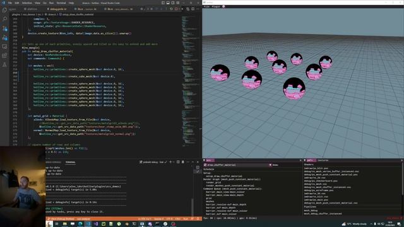404x227 pixels.
Task: Kill terminal using trash icon
Action: (x=183, y=162)
